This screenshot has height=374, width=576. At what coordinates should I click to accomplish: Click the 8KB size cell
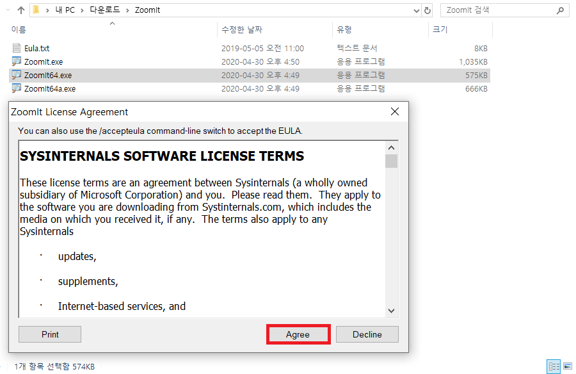click(x=481, y=48)
